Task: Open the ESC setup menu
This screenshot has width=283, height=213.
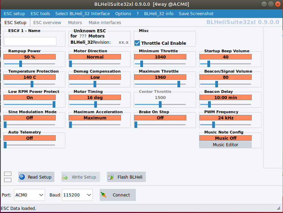Action: click(14, 14)
